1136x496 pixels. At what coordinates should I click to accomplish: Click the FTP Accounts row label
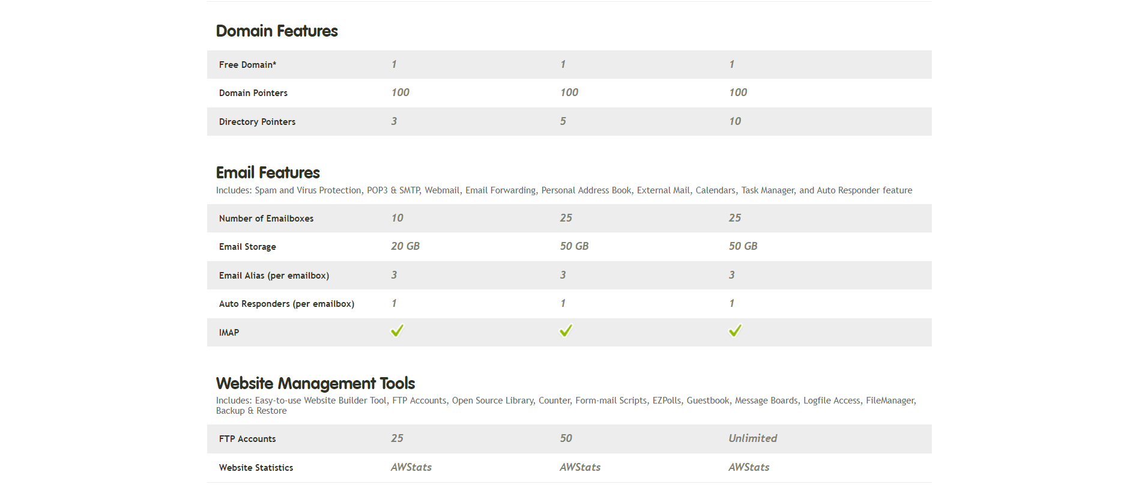click(247, 439)
